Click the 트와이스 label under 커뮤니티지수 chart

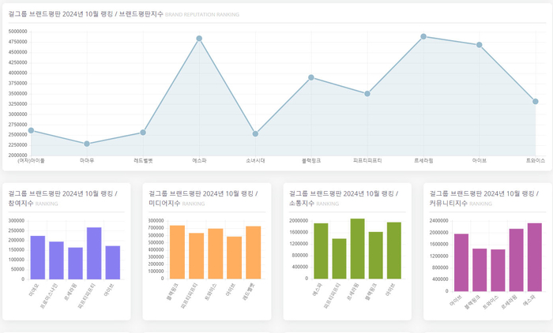pos(491,303)
